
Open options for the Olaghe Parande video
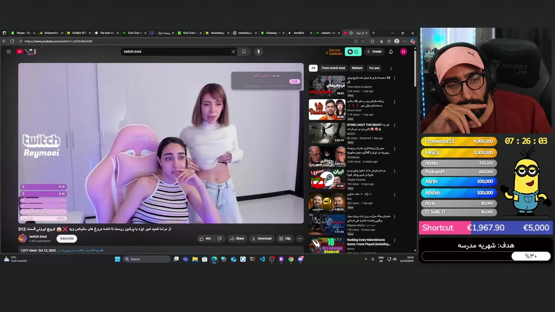coord(395,172)
